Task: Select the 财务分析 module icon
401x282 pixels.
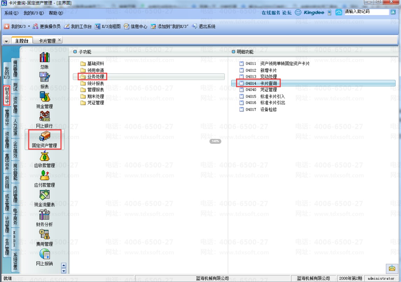Action: [x=44, y=215]
